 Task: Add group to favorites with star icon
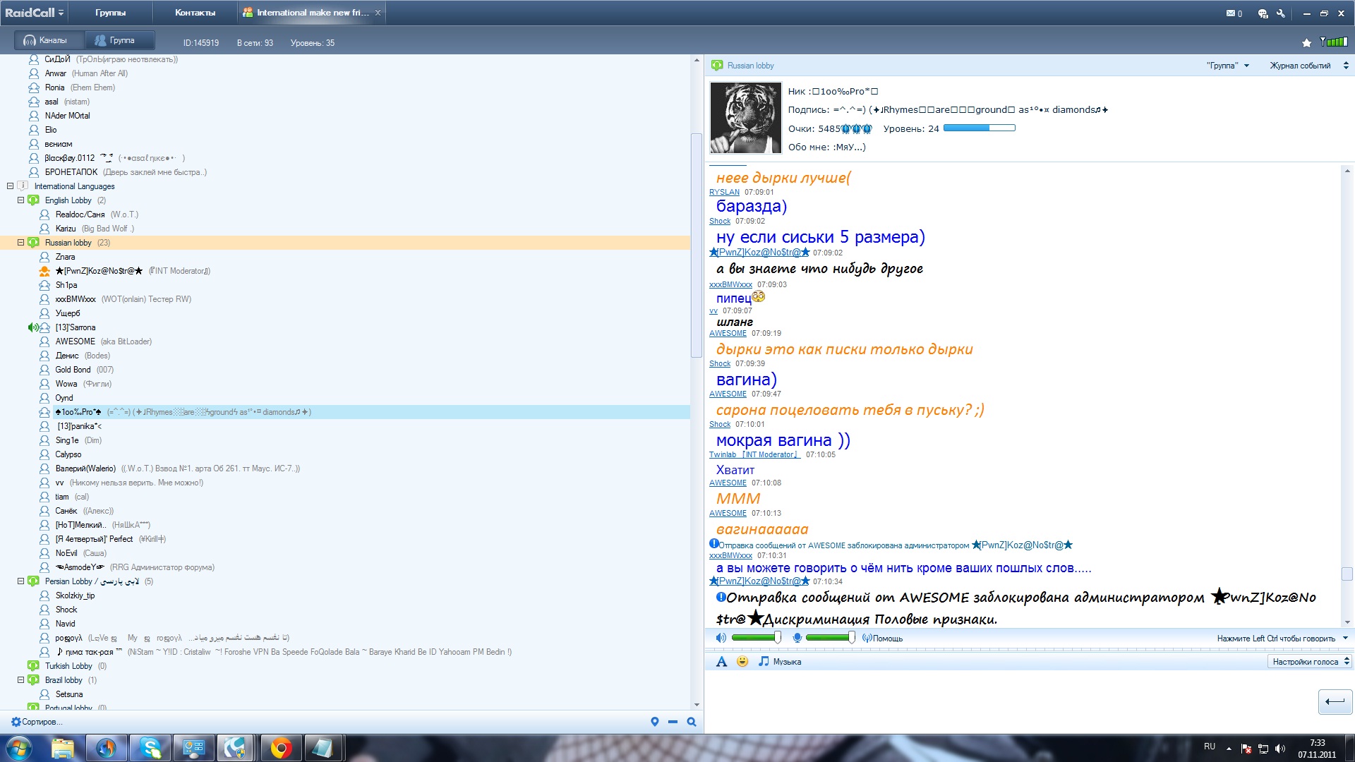1306,43
